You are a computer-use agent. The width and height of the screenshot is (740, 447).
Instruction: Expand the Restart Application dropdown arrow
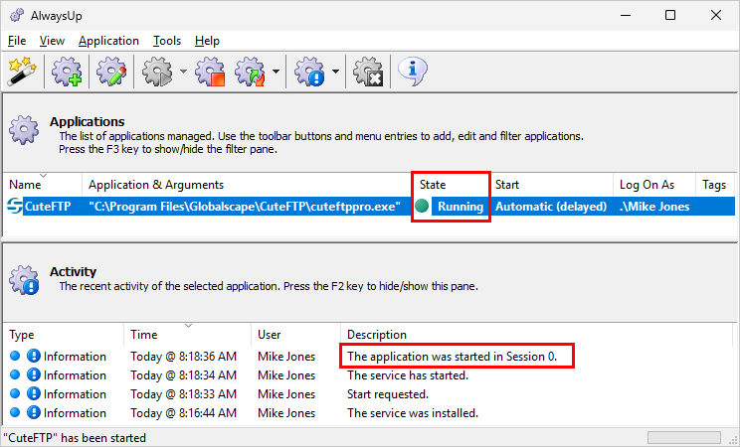(x=276, y=72)
